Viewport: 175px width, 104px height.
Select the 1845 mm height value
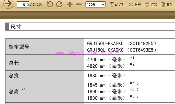tap(106, 85)
